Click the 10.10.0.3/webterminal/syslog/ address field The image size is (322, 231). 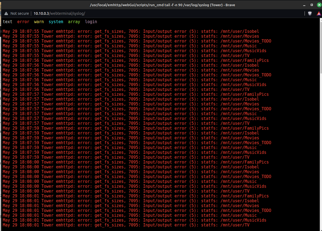(59, 13)
